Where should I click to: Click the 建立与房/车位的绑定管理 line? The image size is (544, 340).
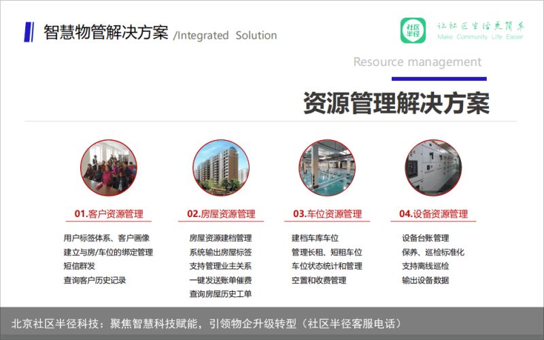click(108, 252)
